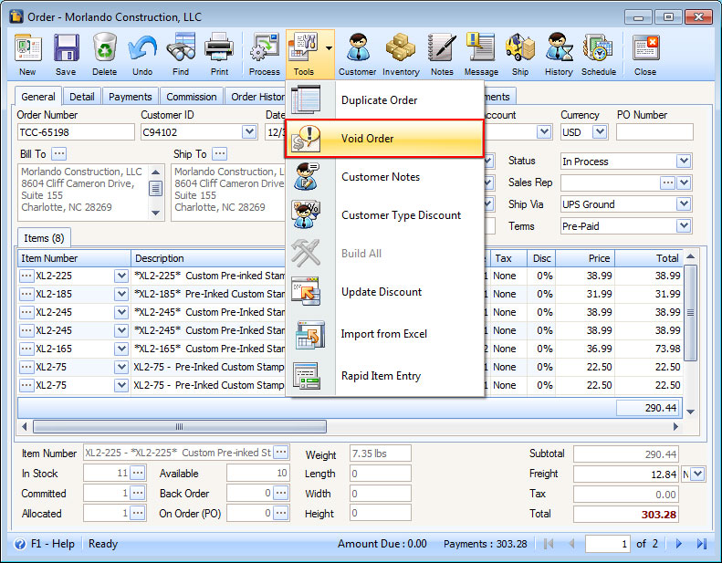Click the New order toolbar icon
The image size is (722, 563).
click(x=28, y=54)
